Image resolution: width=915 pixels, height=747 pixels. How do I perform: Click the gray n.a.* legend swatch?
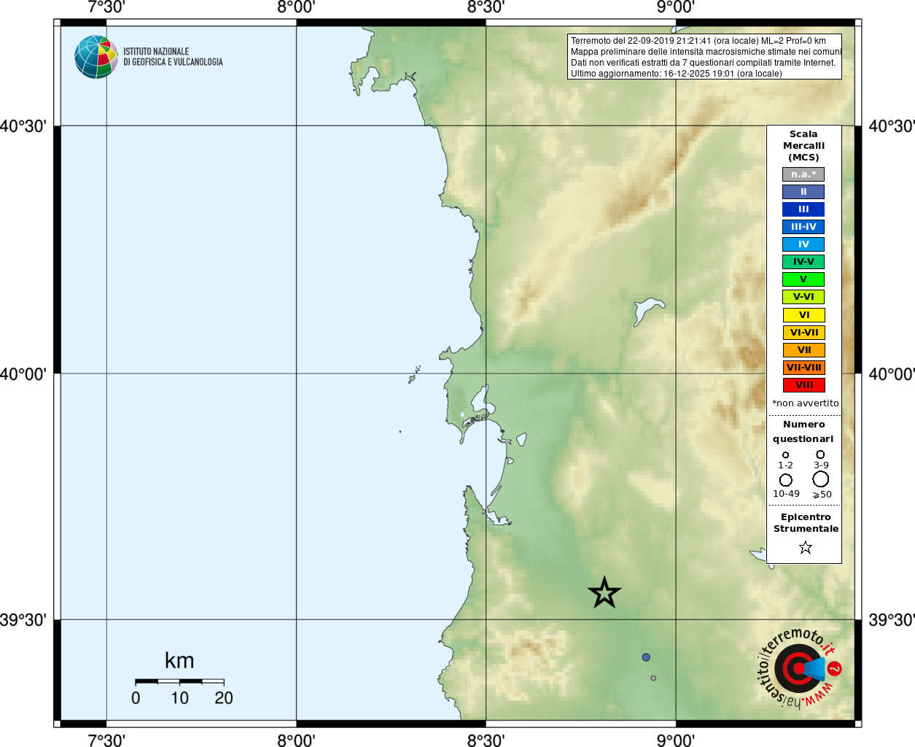click(x=803, y=174)
